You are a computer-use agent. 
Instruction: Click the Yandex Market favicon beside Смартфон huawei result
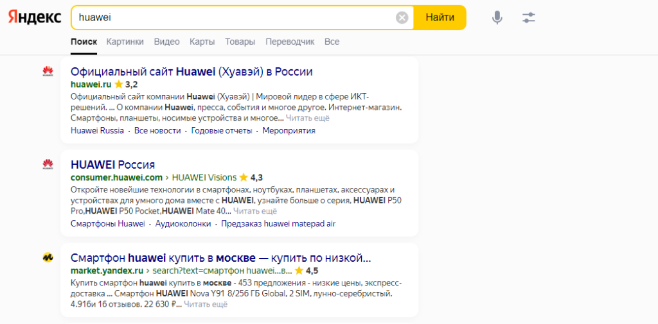coord(48,258)
